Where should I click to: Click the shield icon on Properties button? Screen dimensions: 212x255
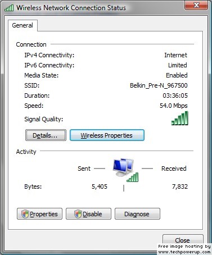25,214
